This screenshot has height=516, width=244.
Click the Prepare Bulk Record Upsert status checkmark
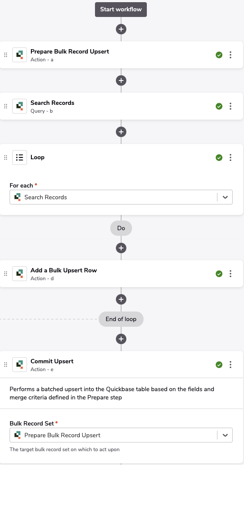point(219,55)
